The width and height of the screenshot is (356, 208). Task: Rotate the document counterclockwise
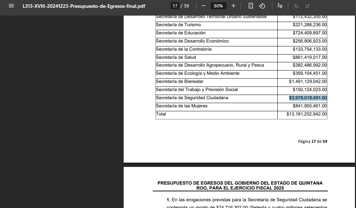[262, 6]
